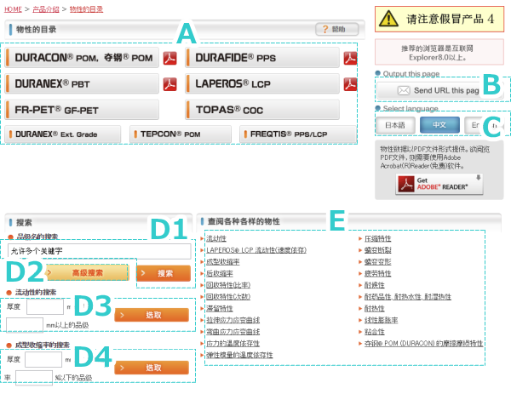Click the 厚度 field under 流动性的搜索
Image resolution: width=511 pixels, height=394 pixels.
click(x=45, y=306)
